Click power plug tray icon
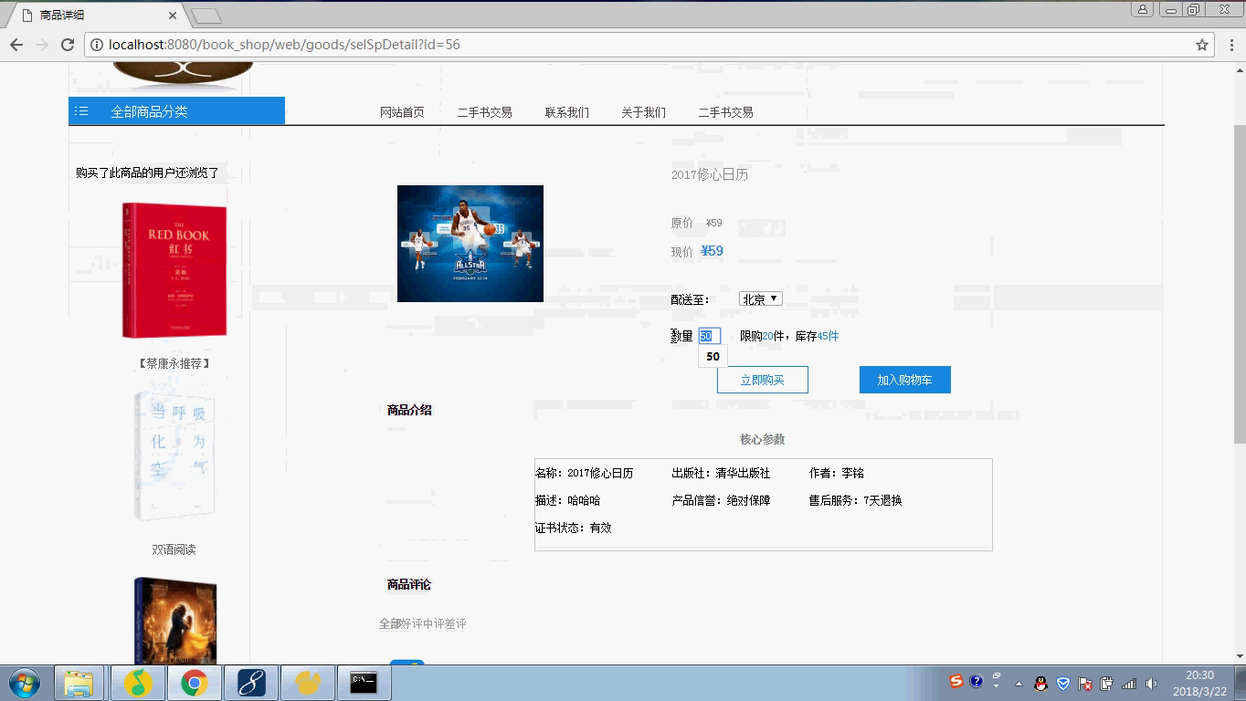Viewport: 1246px width, 701px height. (1106, 684)
